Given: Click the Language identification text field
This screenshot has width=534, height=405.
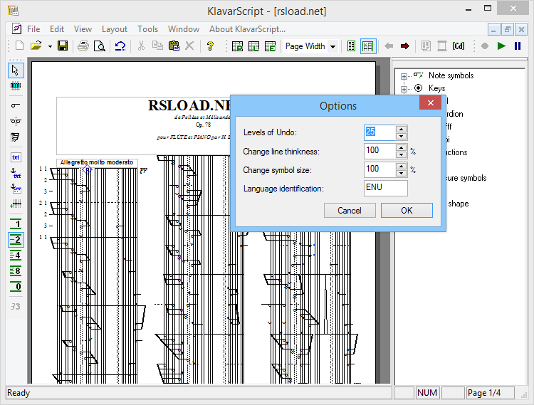Looking at the screenshot, I should point(385,188).
